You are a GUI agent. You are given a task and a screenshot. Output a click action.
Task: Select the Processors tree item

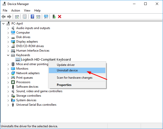[x=23, y=82]
